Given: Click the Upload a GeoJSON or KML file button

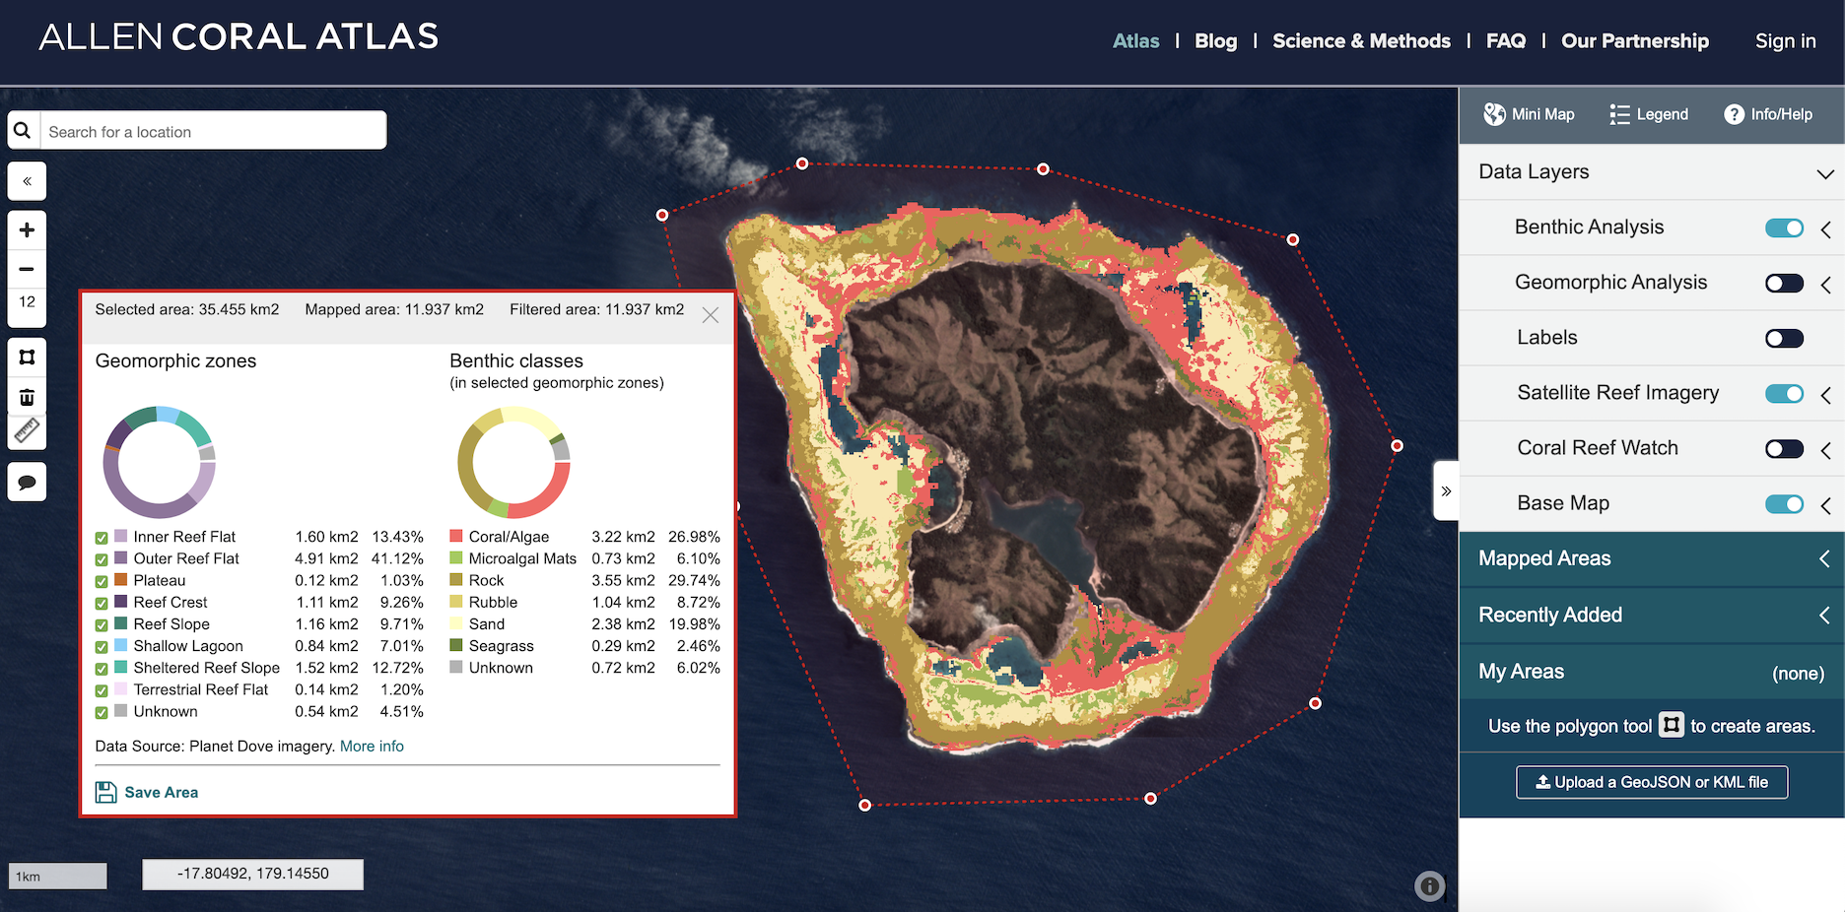Looking at the screenshot, I should (1651, 781).
